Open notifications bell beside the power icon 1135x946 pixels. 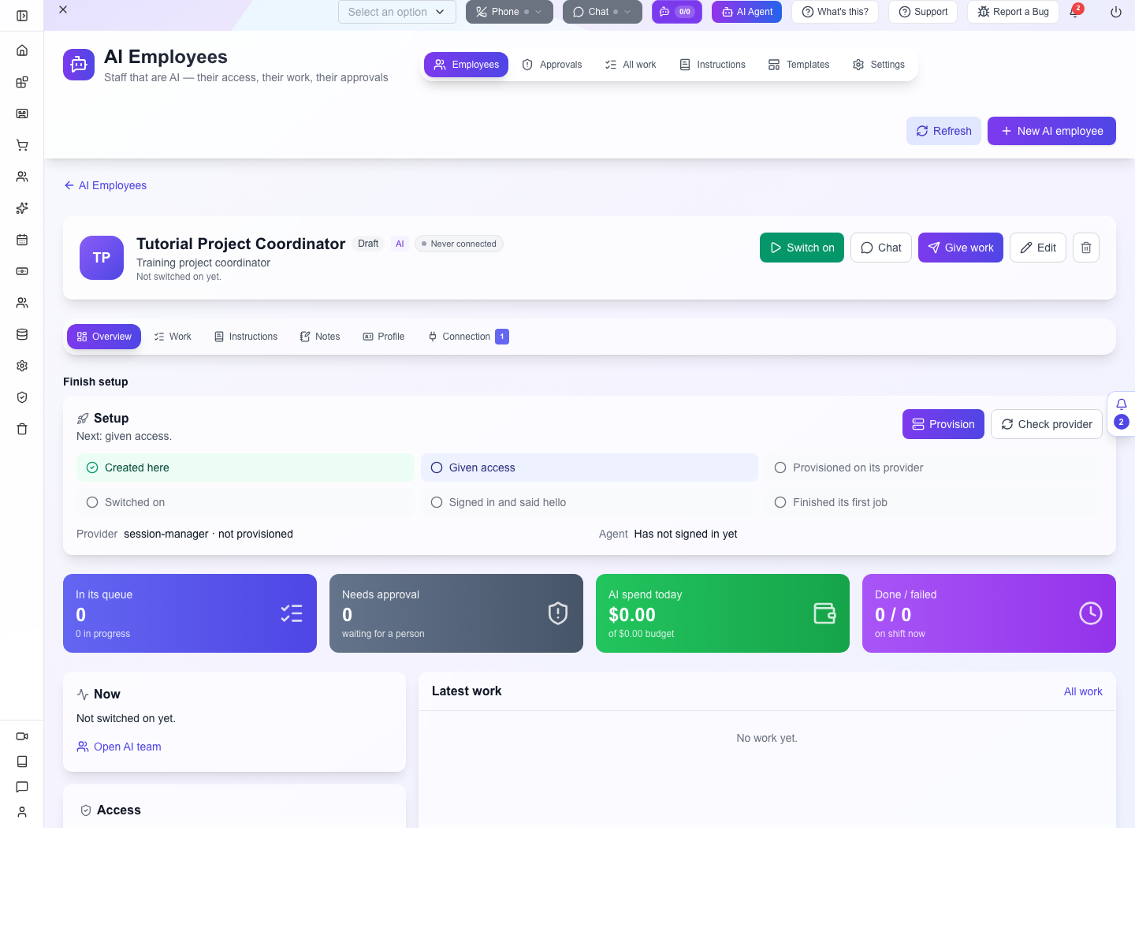click(1074, 12)
